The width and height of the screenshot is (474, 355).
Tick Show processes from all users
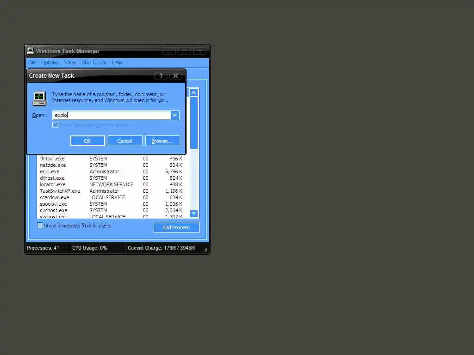pos(40,226)
